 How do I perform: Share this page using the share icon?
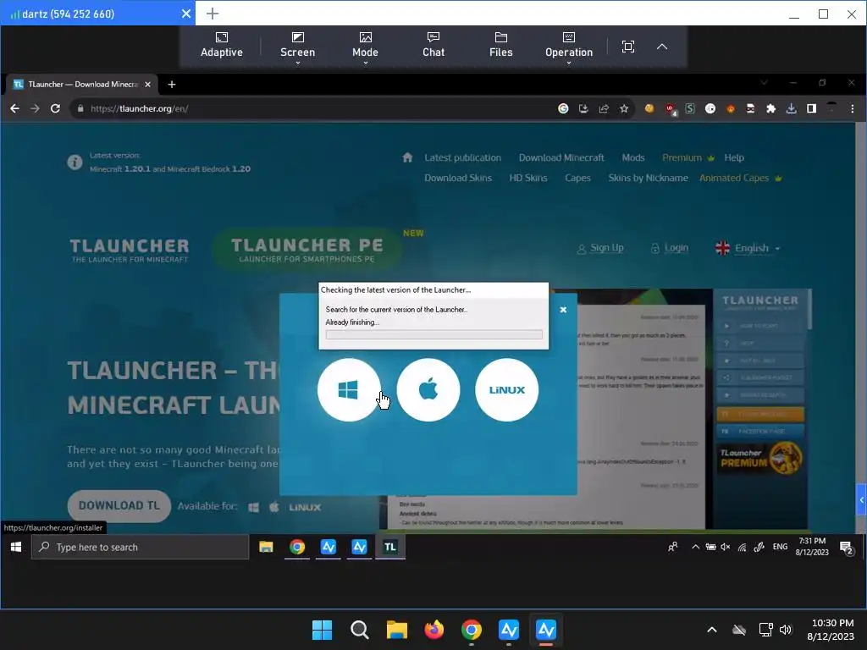click(603, 108)
